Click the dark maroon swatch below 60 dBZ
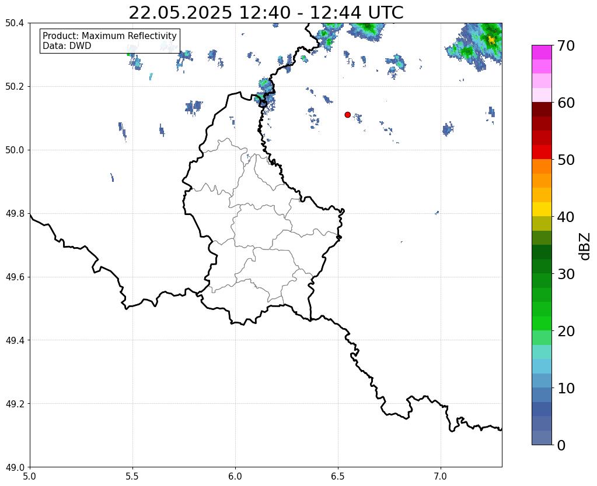 (x=542, y=109)
